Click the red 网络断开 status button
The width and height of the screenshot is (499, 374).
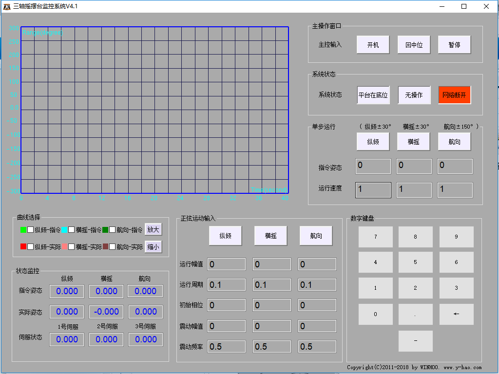454,95
